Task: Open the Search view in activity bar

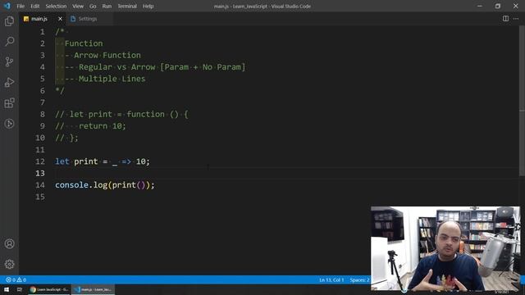Action: tap(9, 42)
